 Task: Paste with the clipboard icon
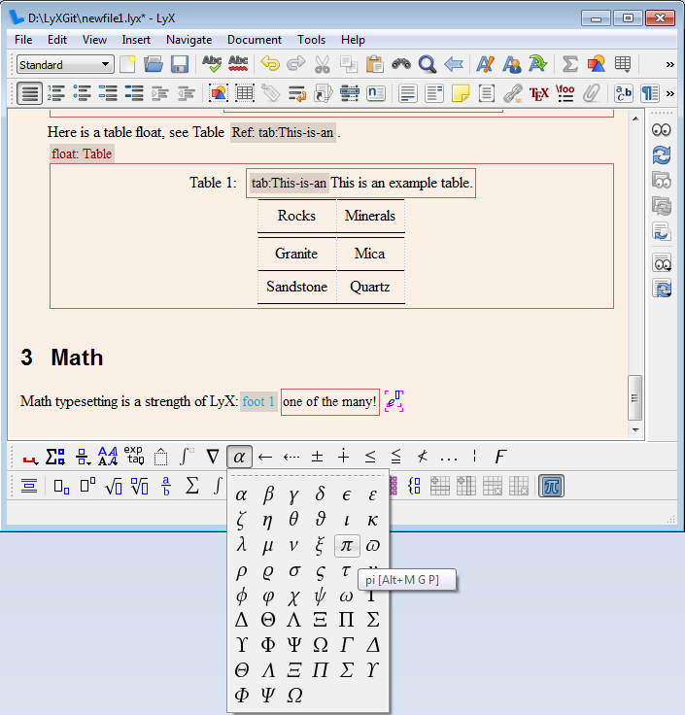tap(375, 64)
